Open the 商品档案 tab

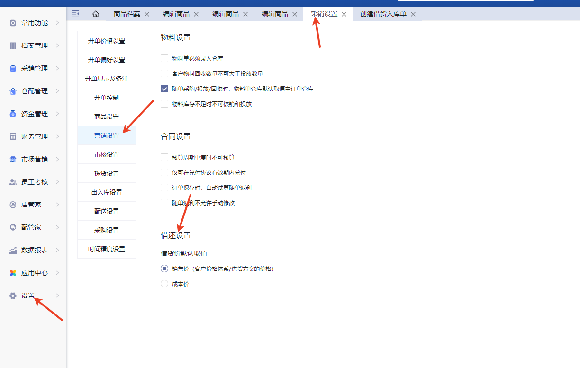[x=127, y=14]
